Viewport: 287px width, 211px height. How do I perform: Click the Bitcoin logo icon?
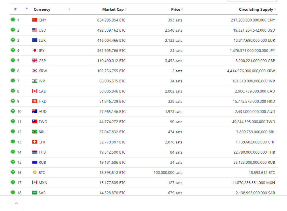pyautogui.click(x=34, y=172)
